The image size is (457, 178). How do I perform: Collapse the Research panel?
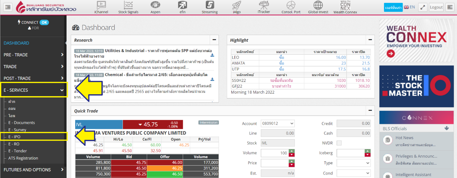(x=214, y=40)
